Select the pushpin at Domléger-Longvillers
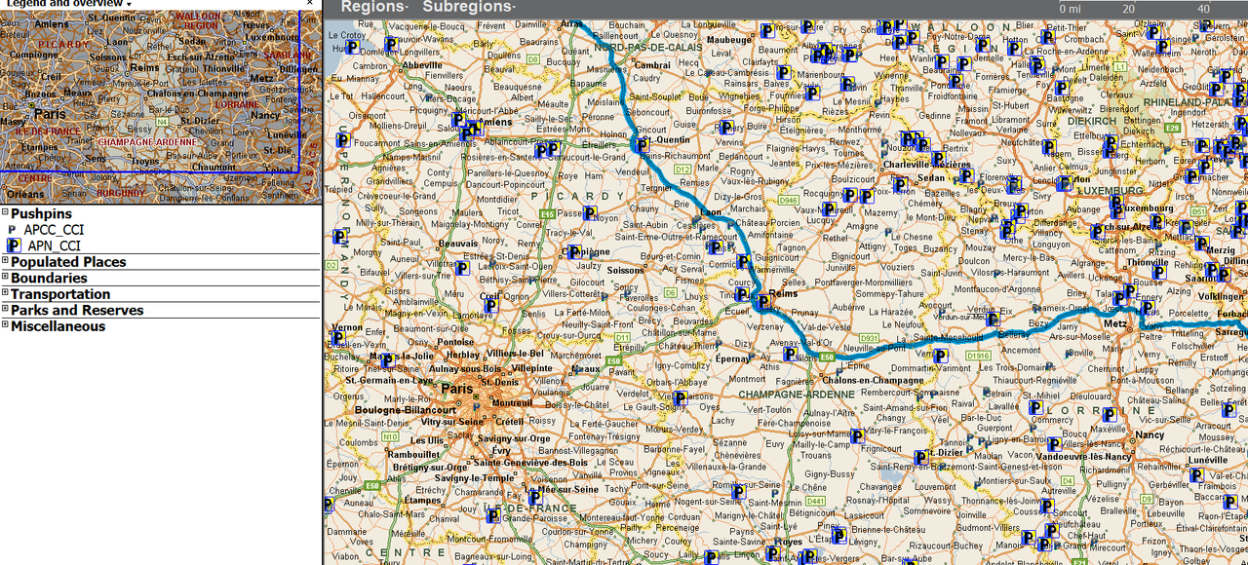The image size is (1248, 565). pyautogui.click(x=392, y=44)
